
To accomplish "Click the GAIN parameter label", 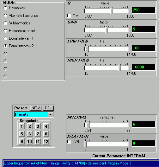I will pos(72,22).
